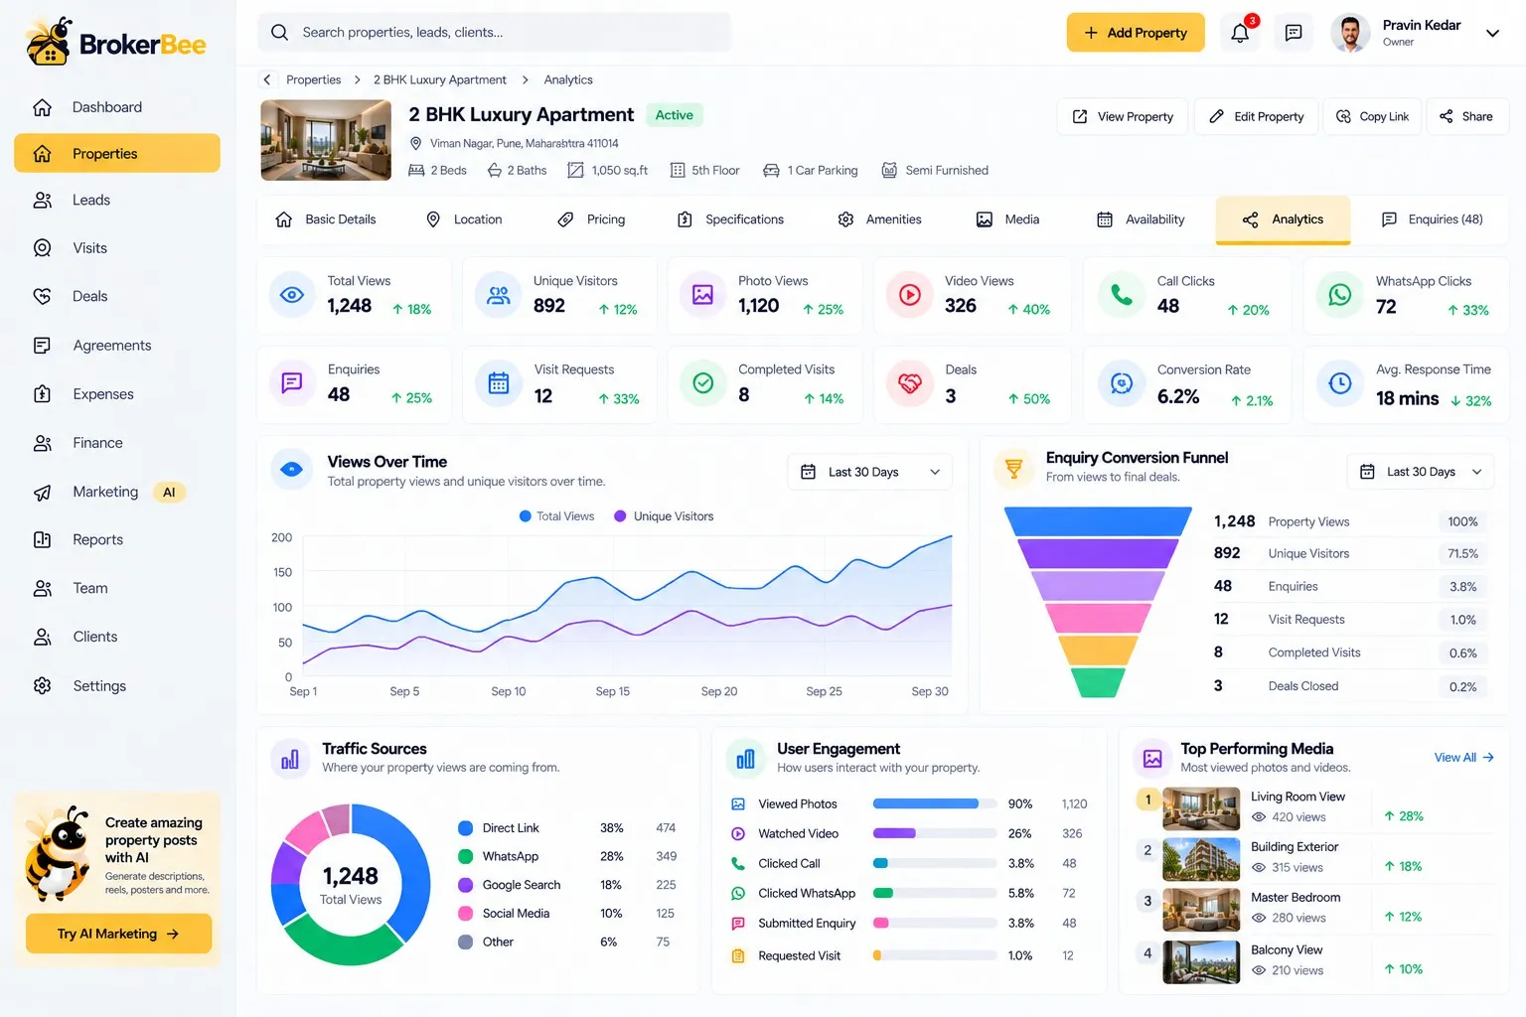Open the Living Room View thumbnail
This screenshot has height=1017, width=1526.
point(1201,808)
